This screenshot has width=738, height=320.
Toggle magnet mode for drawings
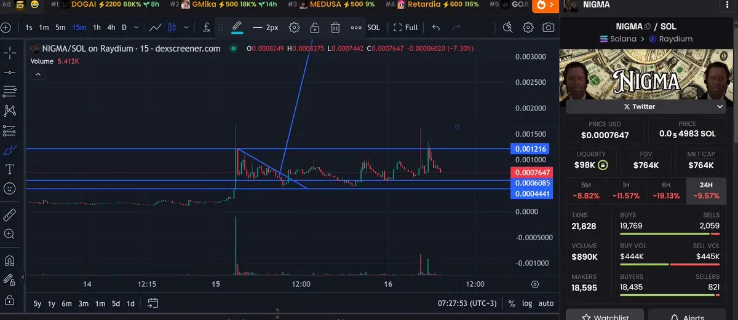pos(10,260)
